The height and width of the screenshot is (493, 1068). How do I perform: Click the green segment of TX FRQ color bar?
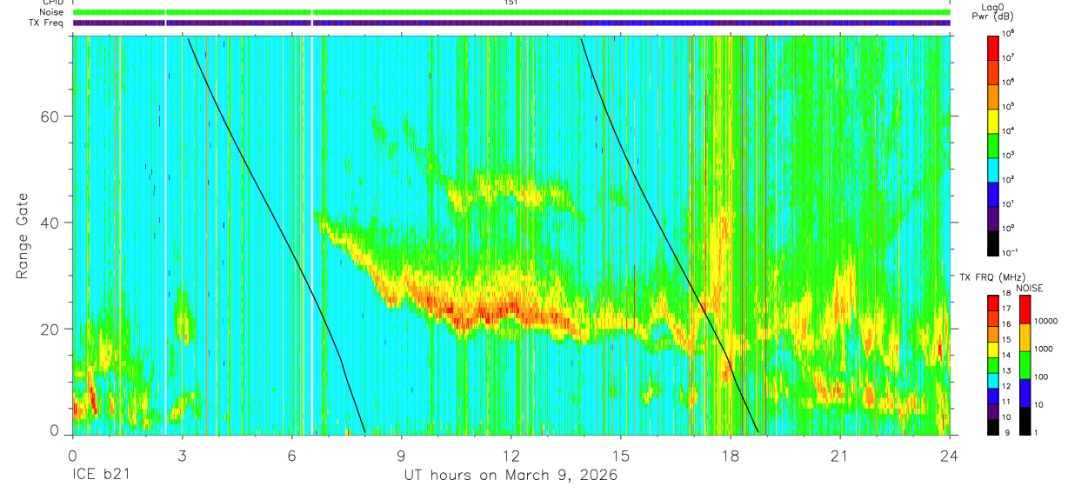point(993,365)
